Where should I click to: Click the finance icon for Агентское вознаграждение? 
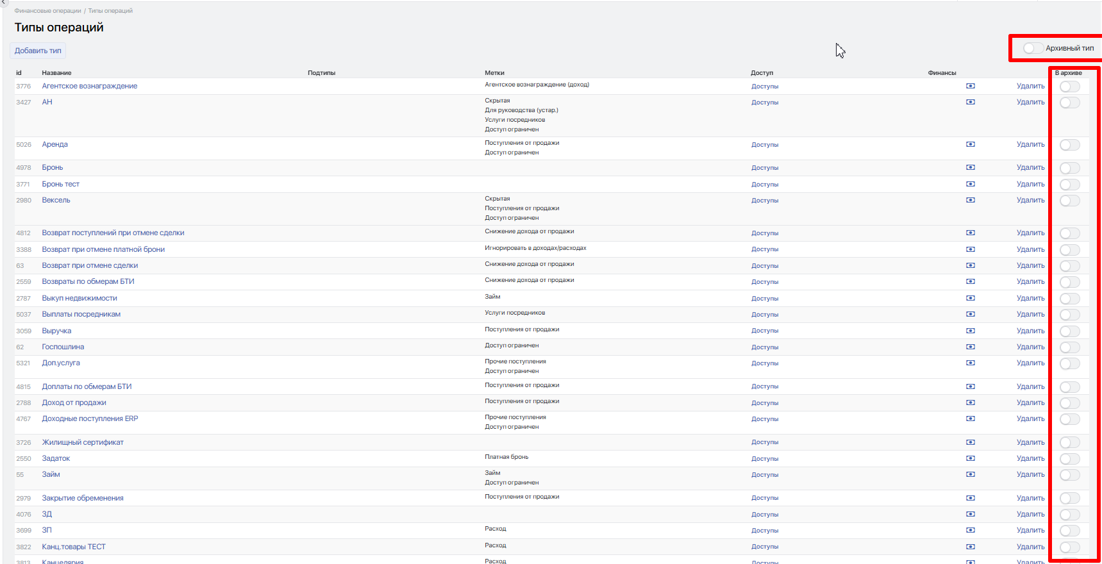pos(970,86)
